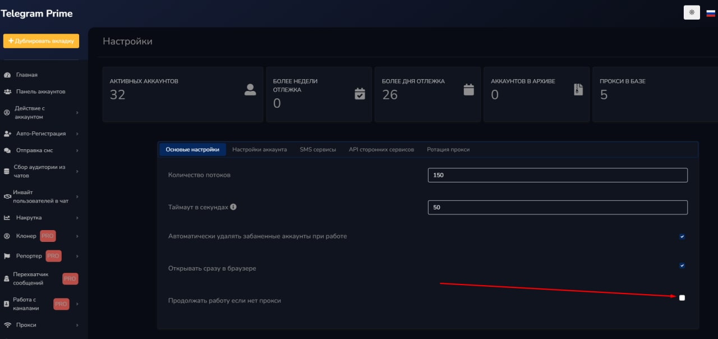Expand the Накрутка sidebar section

[29, 218]
